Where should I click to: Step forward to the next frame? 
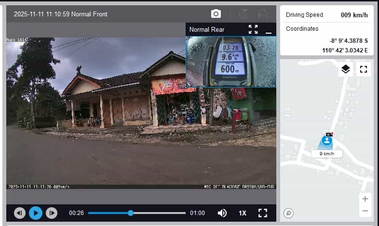[52, 213]
